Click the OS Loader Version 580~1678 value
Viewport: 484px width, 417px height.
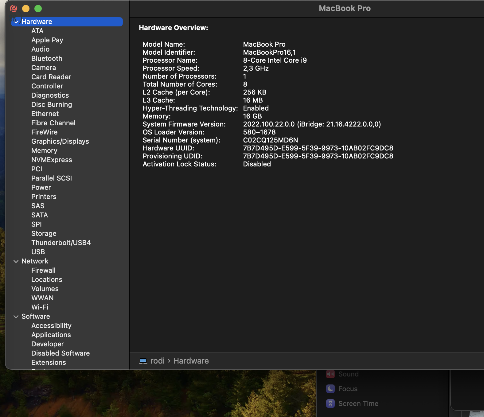(260, 132)
